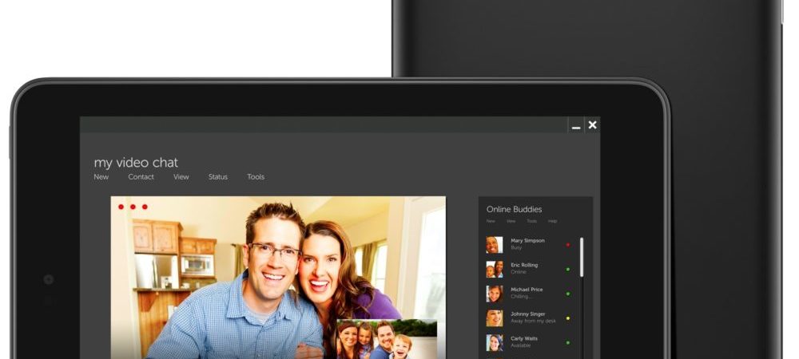Click Eric Rolling's green status dot
Screen dimensions: 799x359
click(x=568, y=269)
